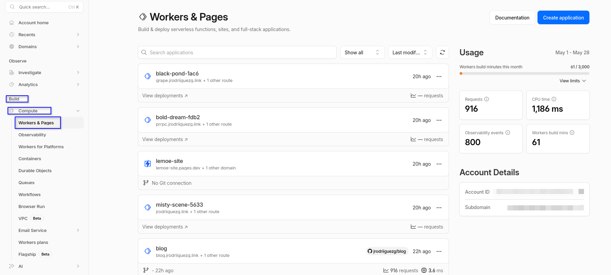Click the Investigate icon in sidebar
This screenshot has width=611, height=275.
pyautogui.click(x=12, y=72)
